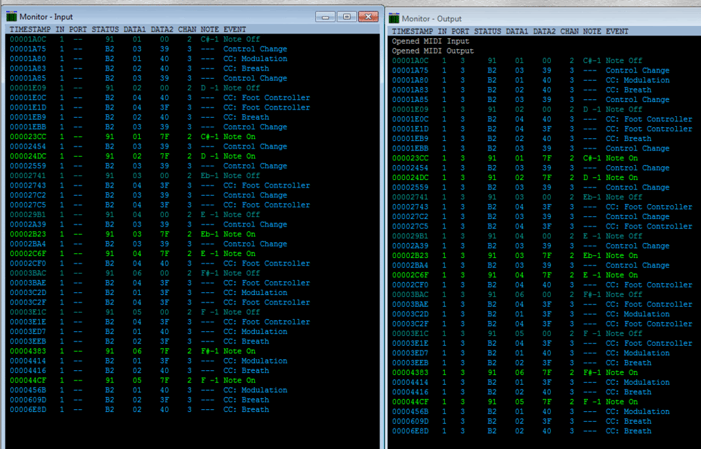Click 'F#-1 Note Off' in Output monitor

[613, 295]
